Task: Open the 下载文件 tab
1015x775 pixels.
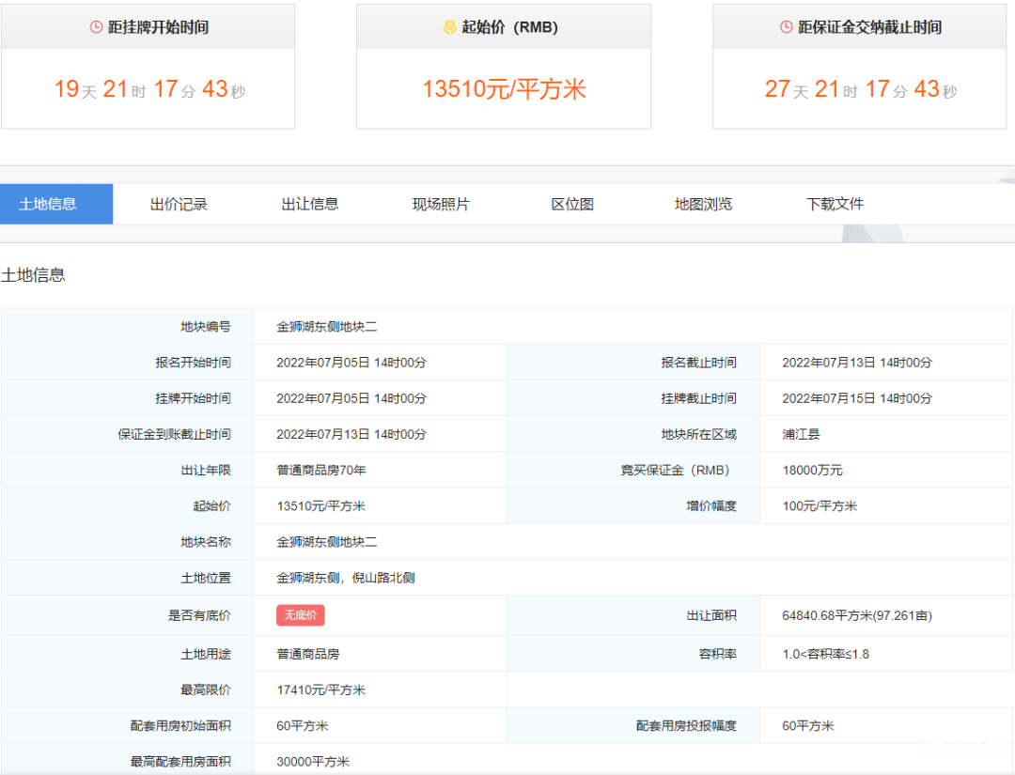Action: click(x=835, y=205)
